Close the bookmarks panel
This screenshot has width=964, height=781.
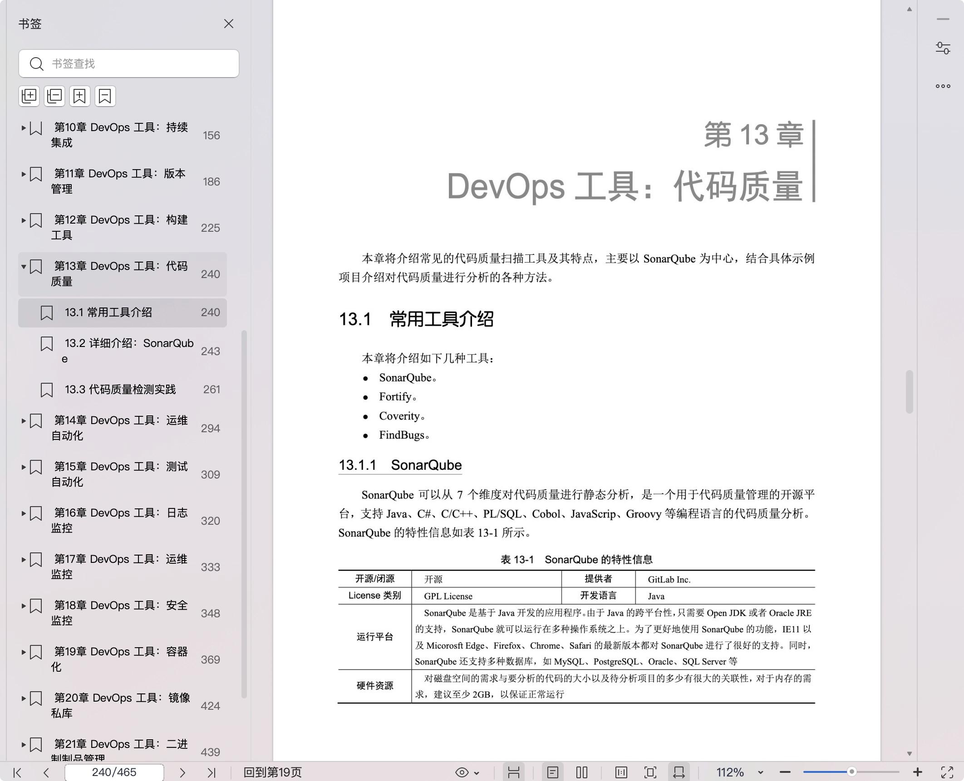pos(229,24)
